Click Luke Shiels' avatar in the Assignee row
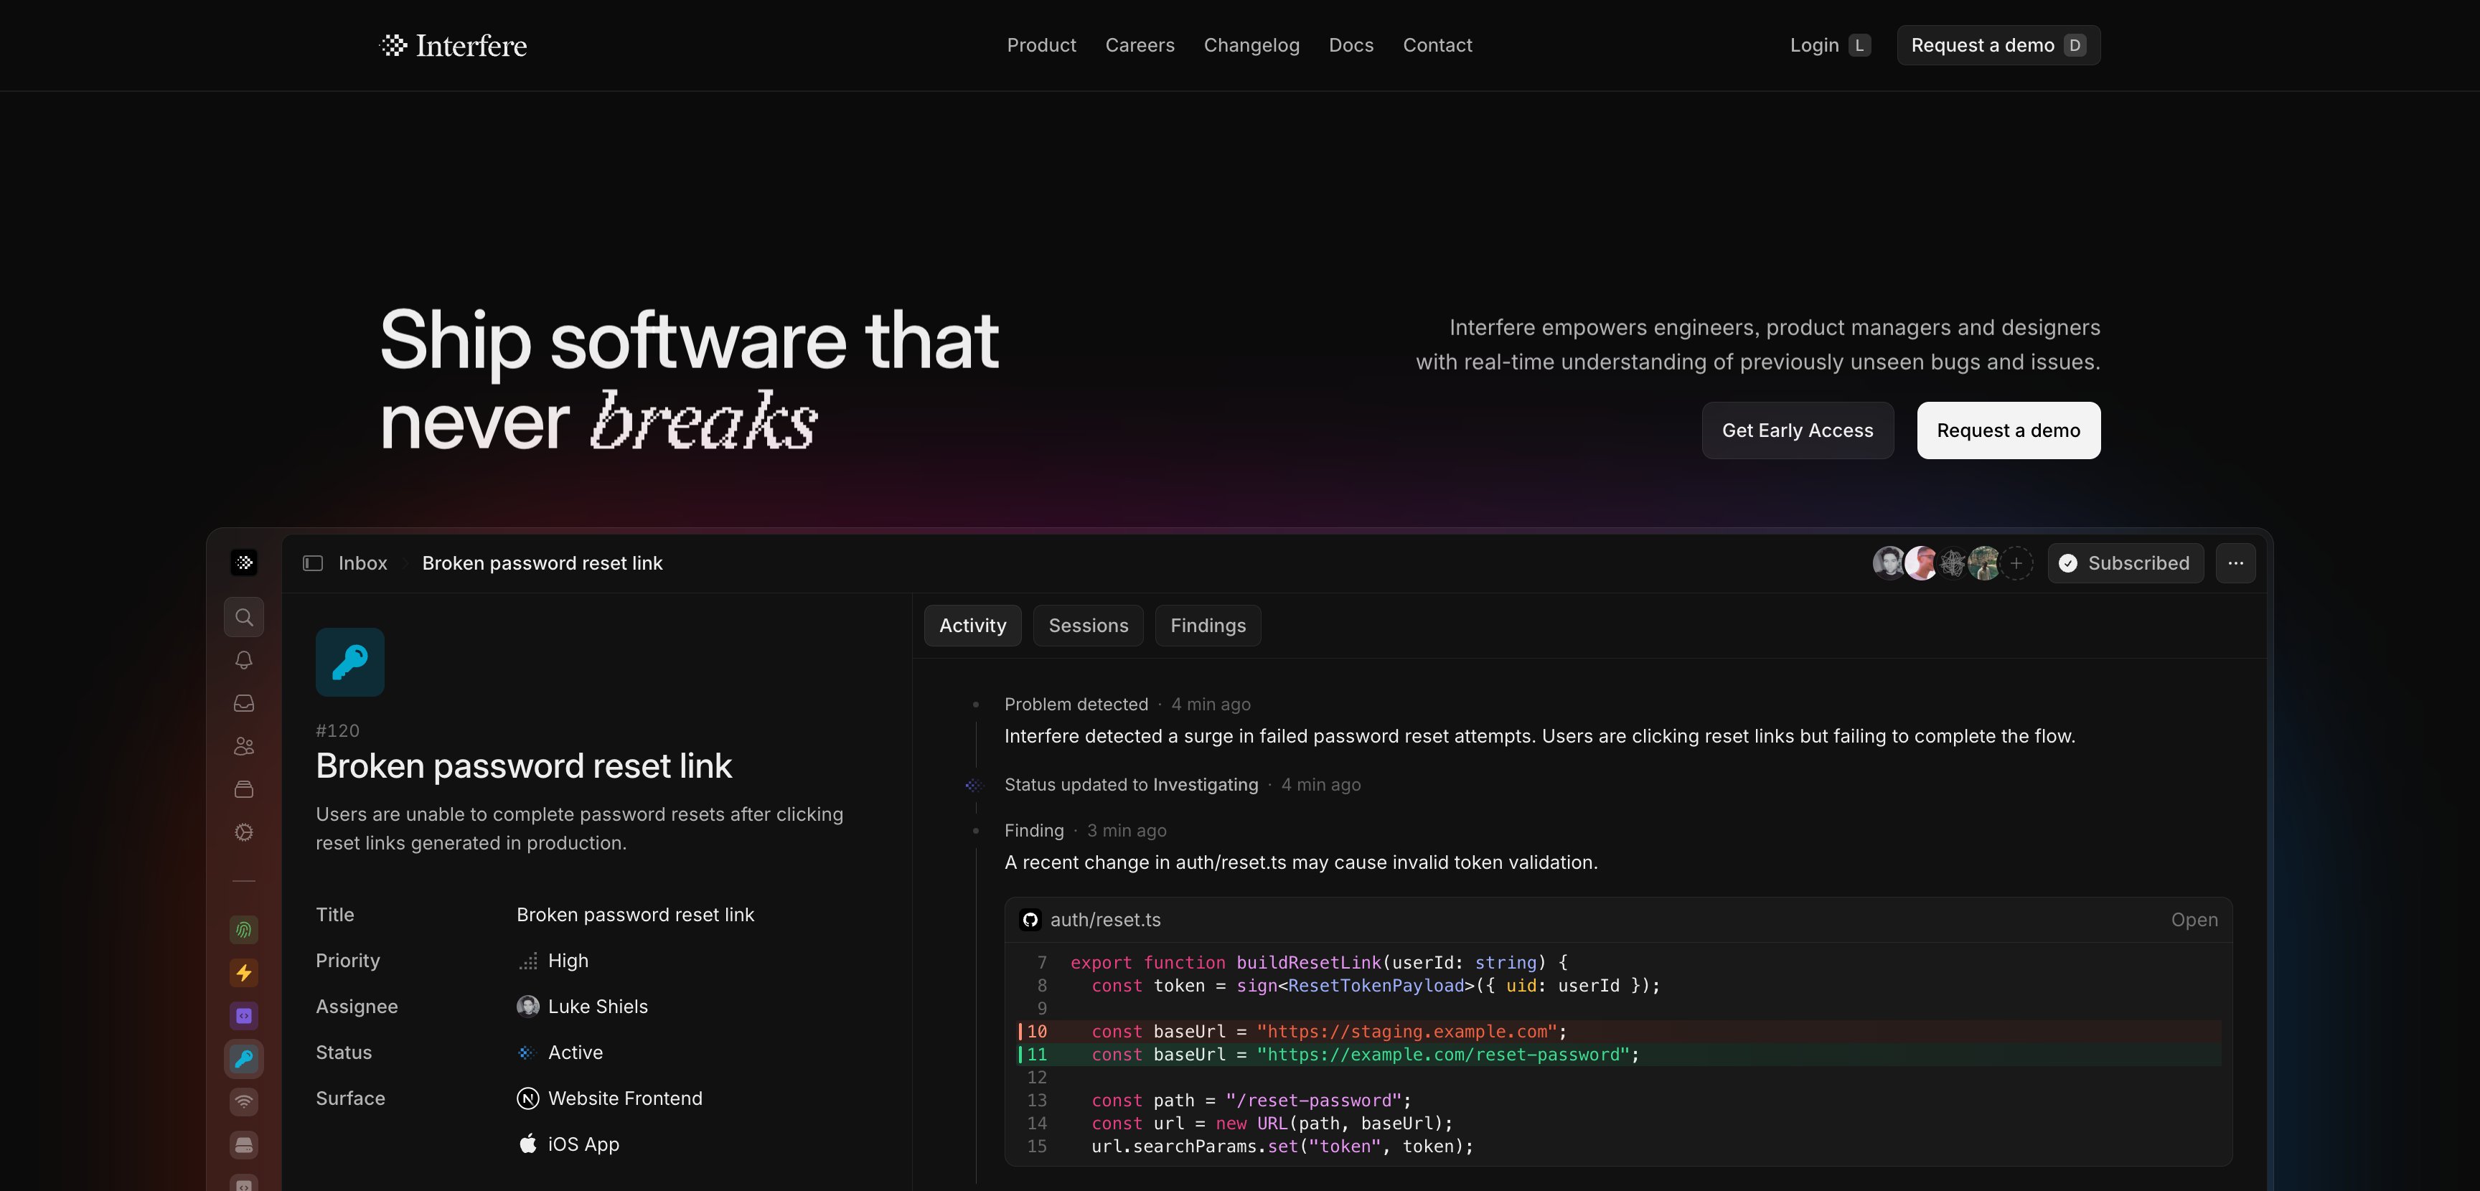2480x1191 pixels. 527,1007
